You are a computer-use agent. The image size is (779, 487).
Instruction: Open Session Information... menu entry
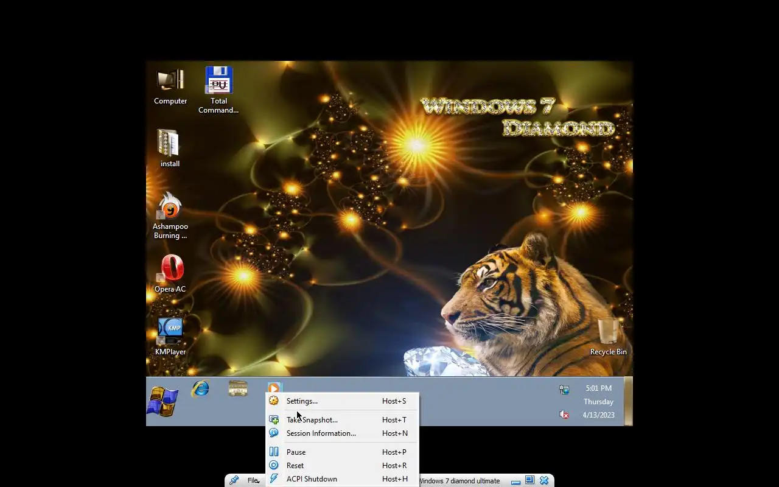point(342,433)
